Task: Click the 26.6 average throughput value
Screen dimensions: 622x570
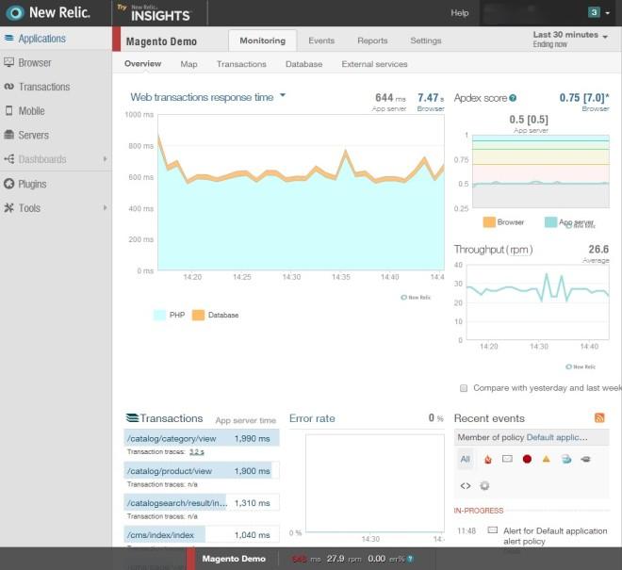Action: click(598, 249)
